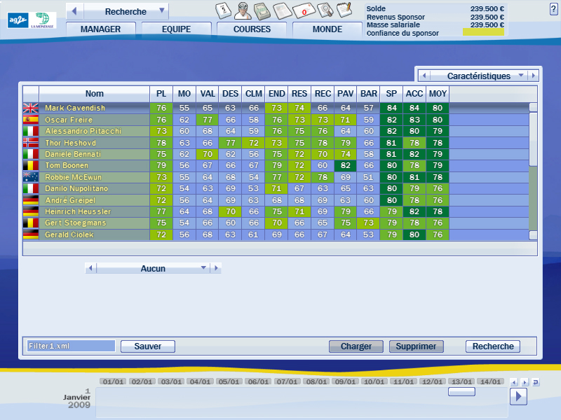Click the Sauver button
Screen dimensions: 561x420
point(148,346)
